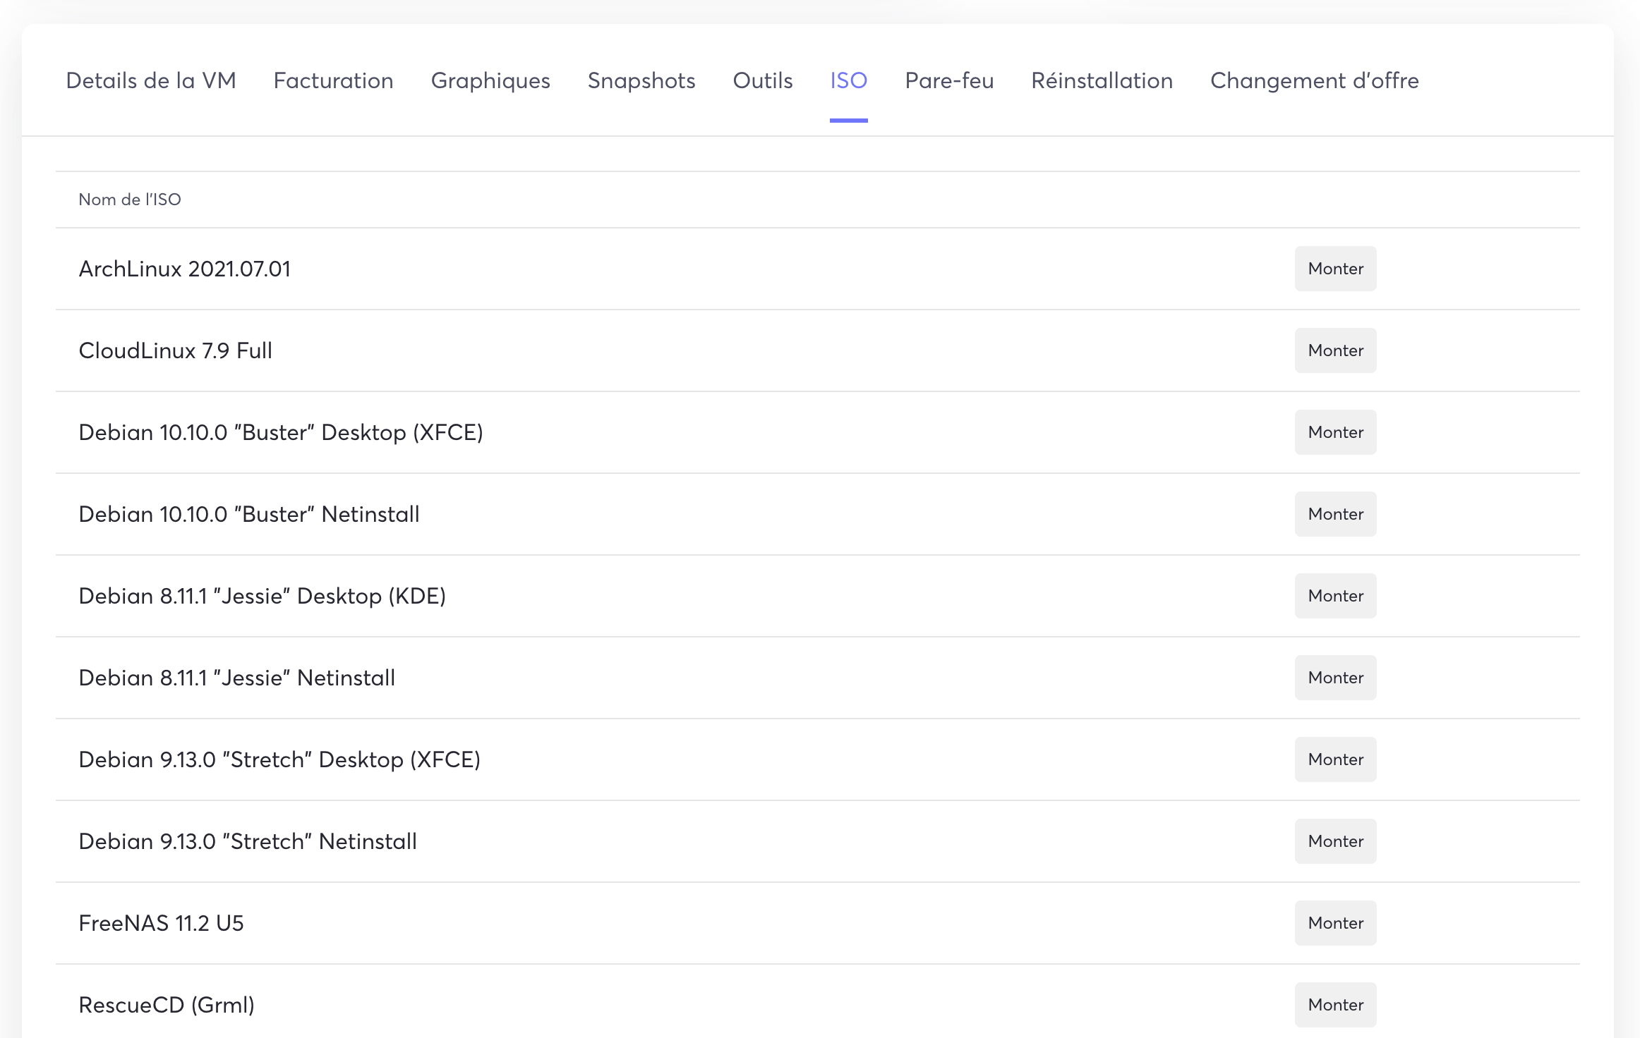The height and width of the screenshot is (1038, 1640).
Task: Click Debian 8.11.1 "Jessie" Netinstall text
Action: pyautogui.click(x=237, y=678)
